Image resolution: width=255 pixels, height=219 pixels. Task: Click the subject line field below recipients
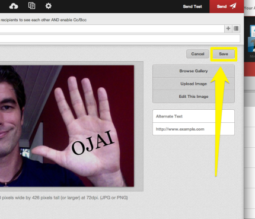(120, 39)
